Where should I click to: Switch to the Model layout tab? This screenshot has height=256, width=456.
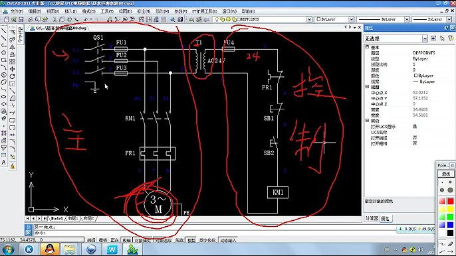(x=57, y=218)
